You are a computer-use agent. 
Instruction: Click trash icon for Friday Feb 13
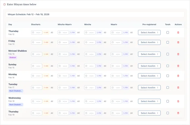(x=178, y=42)
